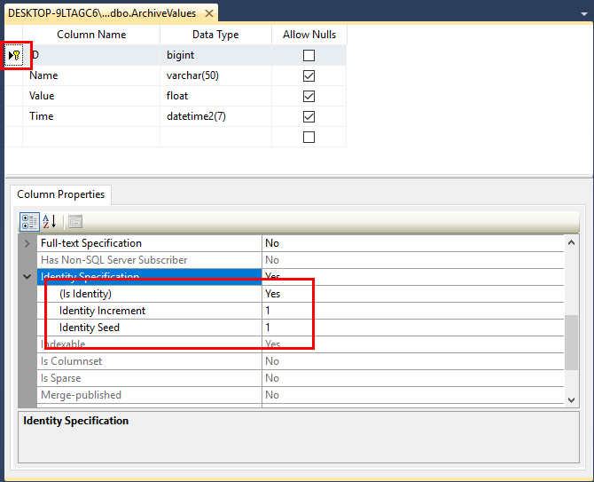
Task: Uncheck Allow Nulls for the Time column
Action: click(x=309, y=116)
